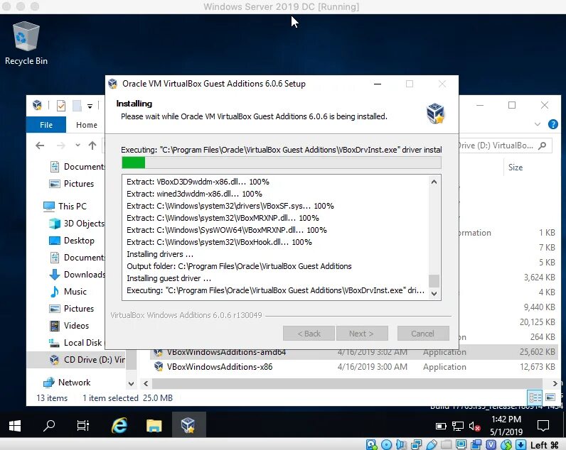The image size is (566, 450).
Task: Select 3D Objects in navigation pane
Action: (77, 224)
